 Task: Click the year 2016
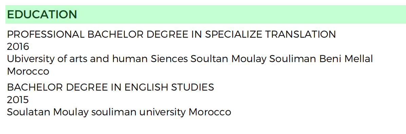tap(18, 47)
